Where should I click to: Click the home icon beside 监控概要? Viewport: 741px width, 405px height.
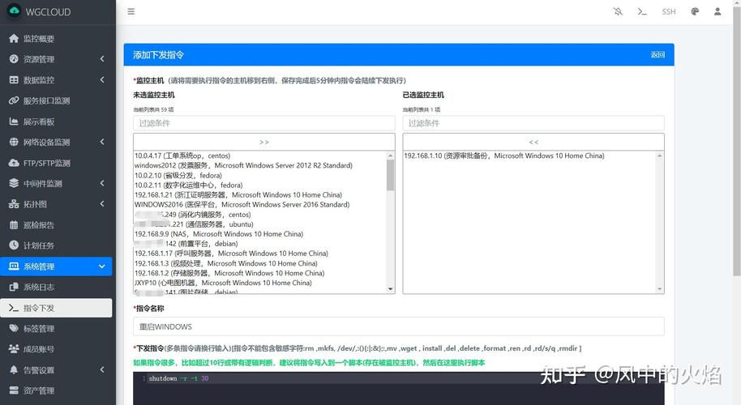pyautogui.click(x=14, y=38)
